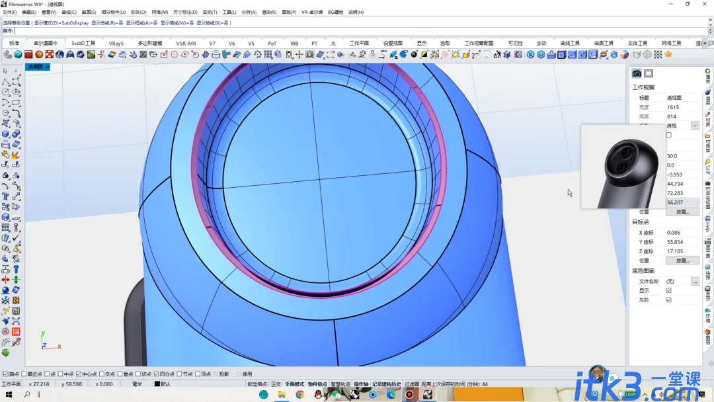Select the pointer arrow tool in sidebar

click(5, 71)
